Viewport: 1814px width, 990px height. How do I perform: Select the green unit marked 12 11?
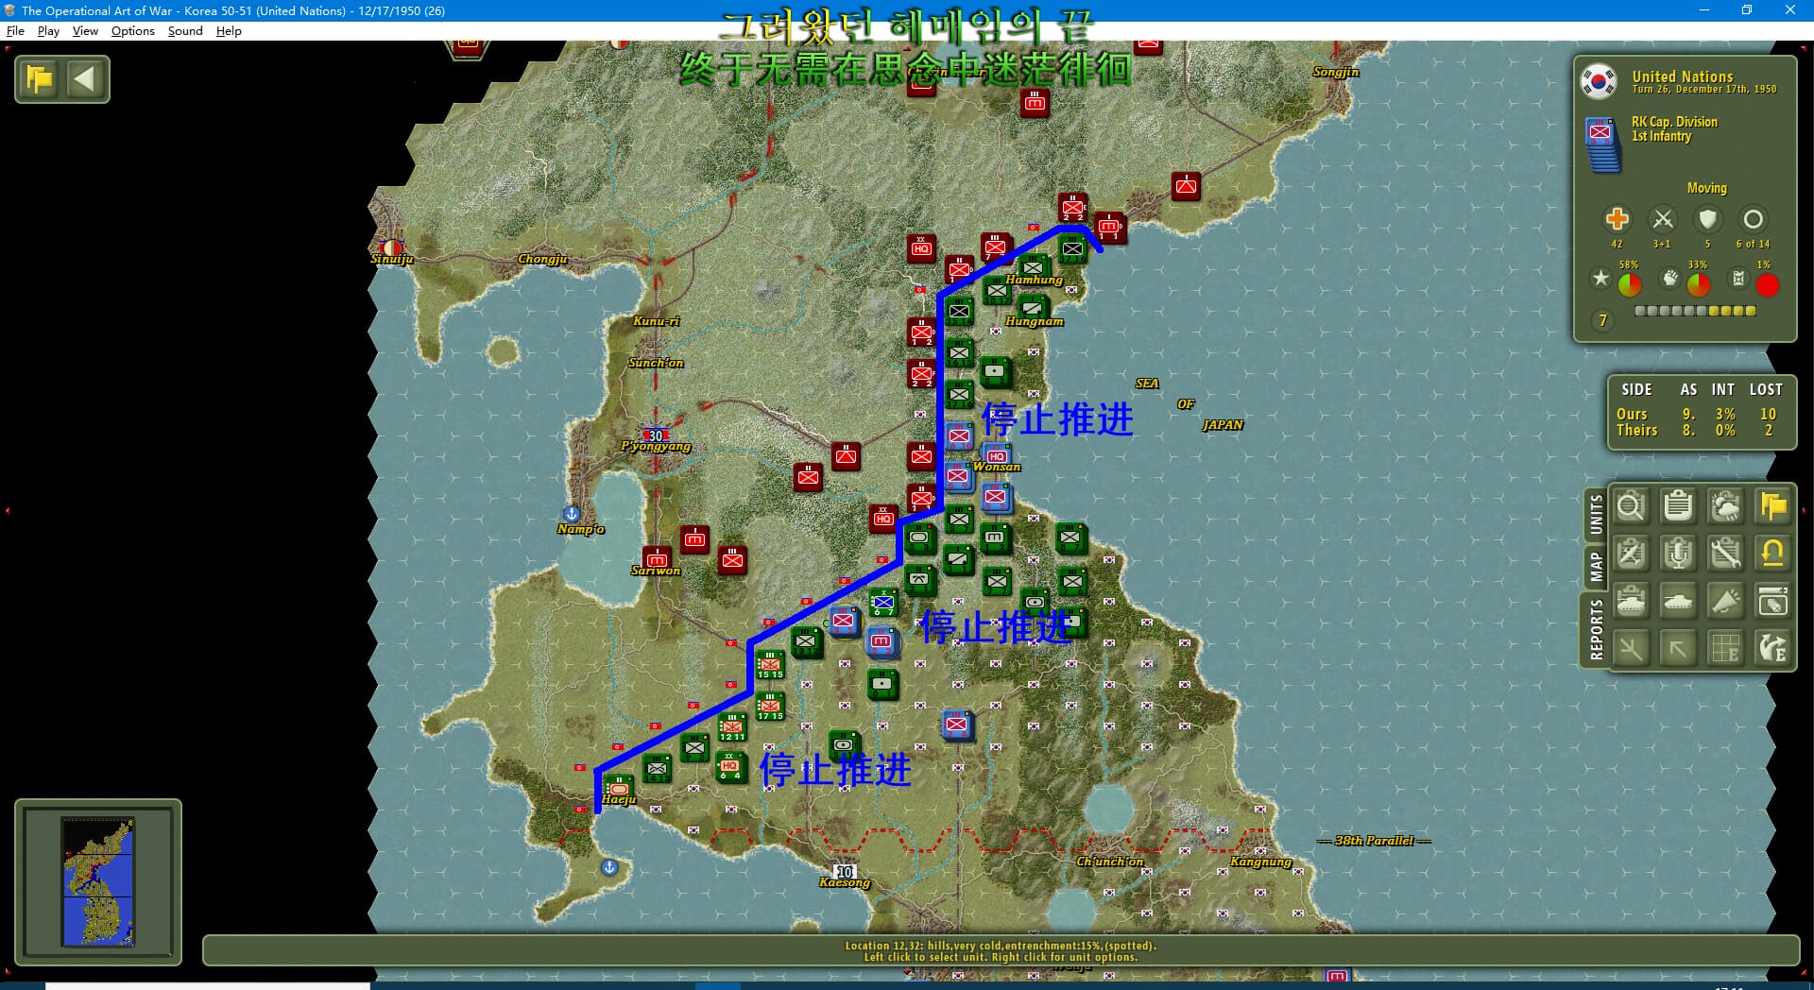pos(731,727)
